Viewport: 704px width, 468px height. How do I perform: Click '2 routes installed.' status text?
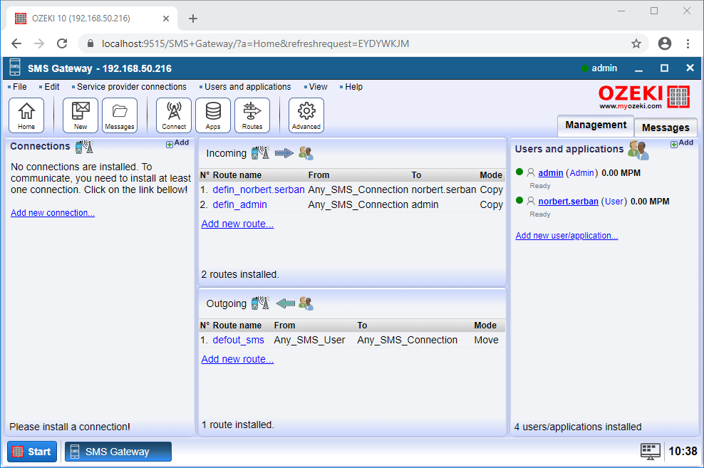click(240, 275)
